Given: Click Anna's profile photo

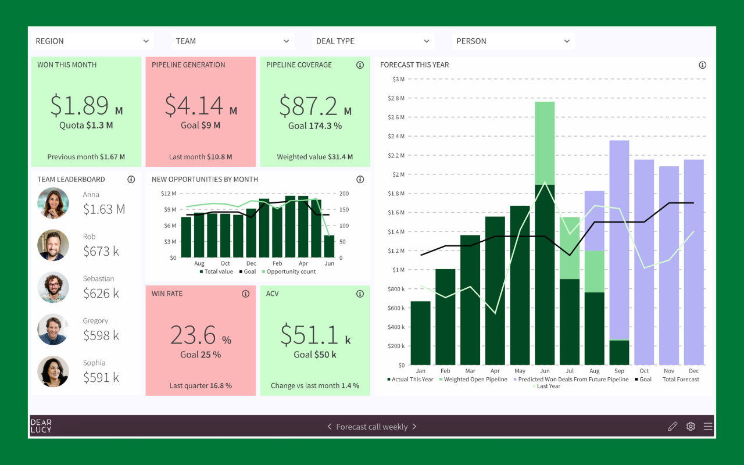Looking at the screenshot, I should coord(53,204).
